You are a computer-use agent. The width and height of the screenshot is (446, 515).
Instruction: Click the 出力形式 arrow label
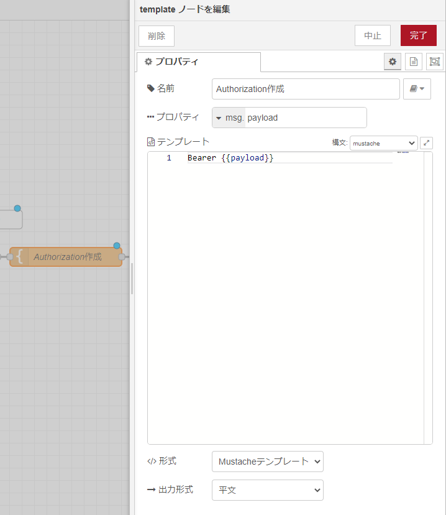tap(151, 489)
